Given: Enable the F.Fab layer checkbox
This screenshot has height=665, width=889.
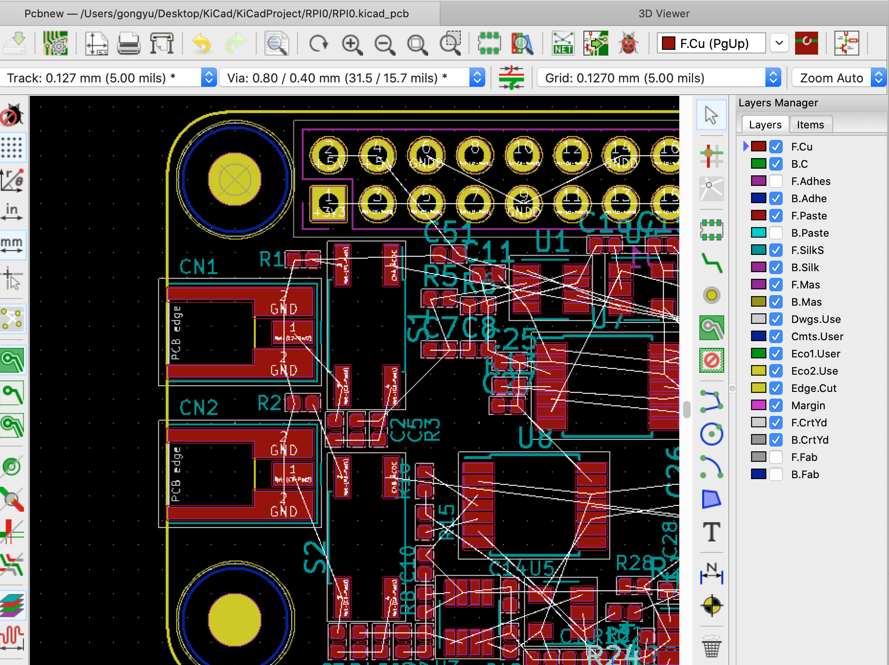Looking at the screenshot, I should pyautogui.click(x=776, y=457).
